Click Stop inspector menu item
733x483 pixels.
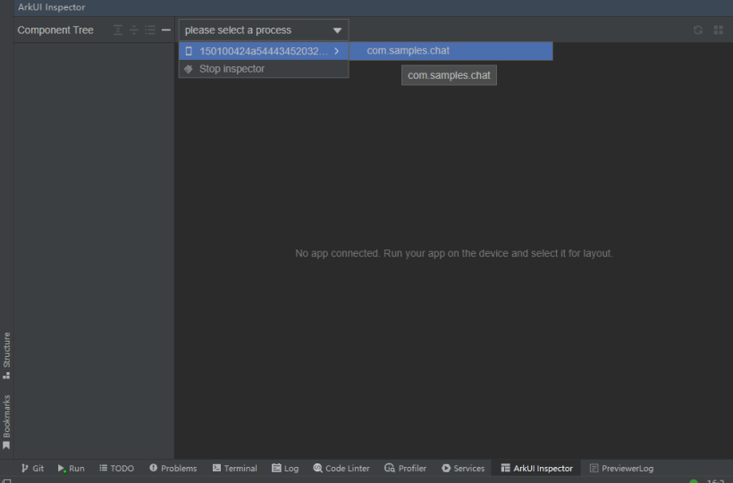tap(263, 69)
